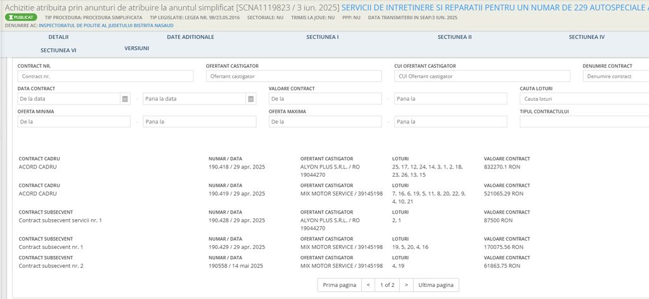Go to previous page of contracts
649x299 pixels.
(368, 285)
